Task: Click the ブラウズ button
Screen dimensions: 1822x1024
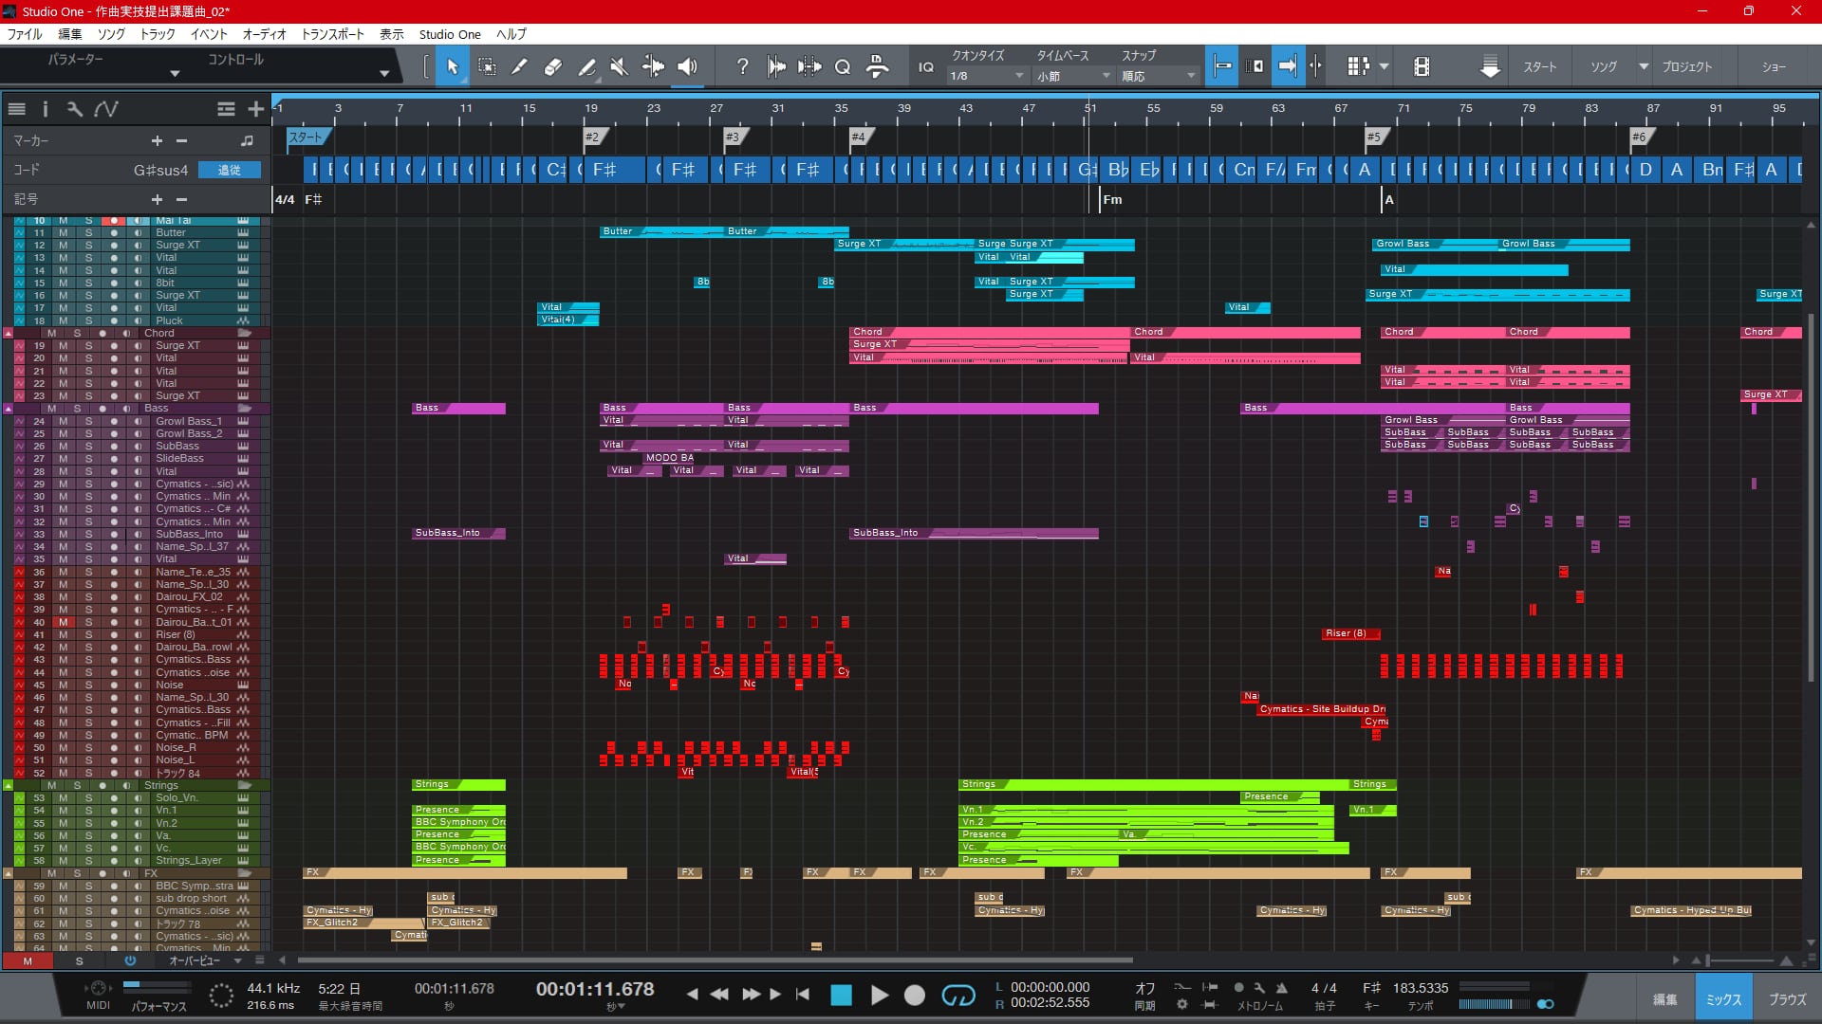Action: (x=1787, y=999)
